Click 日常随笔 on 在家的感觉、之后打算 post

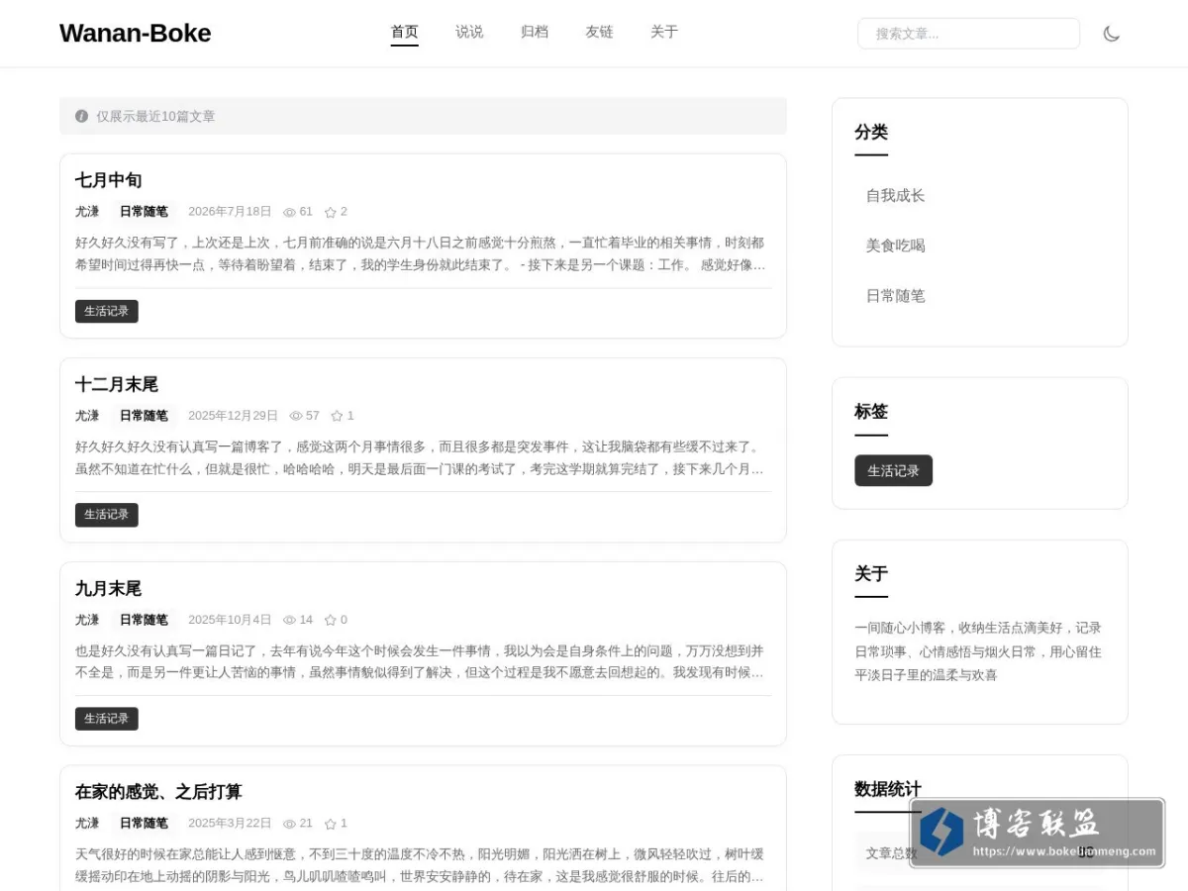144,823
